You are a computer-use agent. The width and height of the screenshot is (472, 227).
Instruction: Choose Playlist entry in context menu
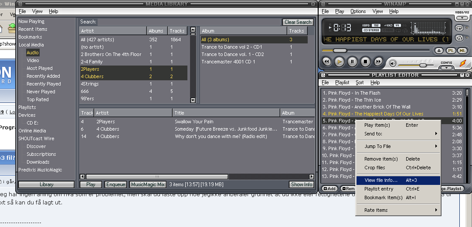(x=398, y=189)
